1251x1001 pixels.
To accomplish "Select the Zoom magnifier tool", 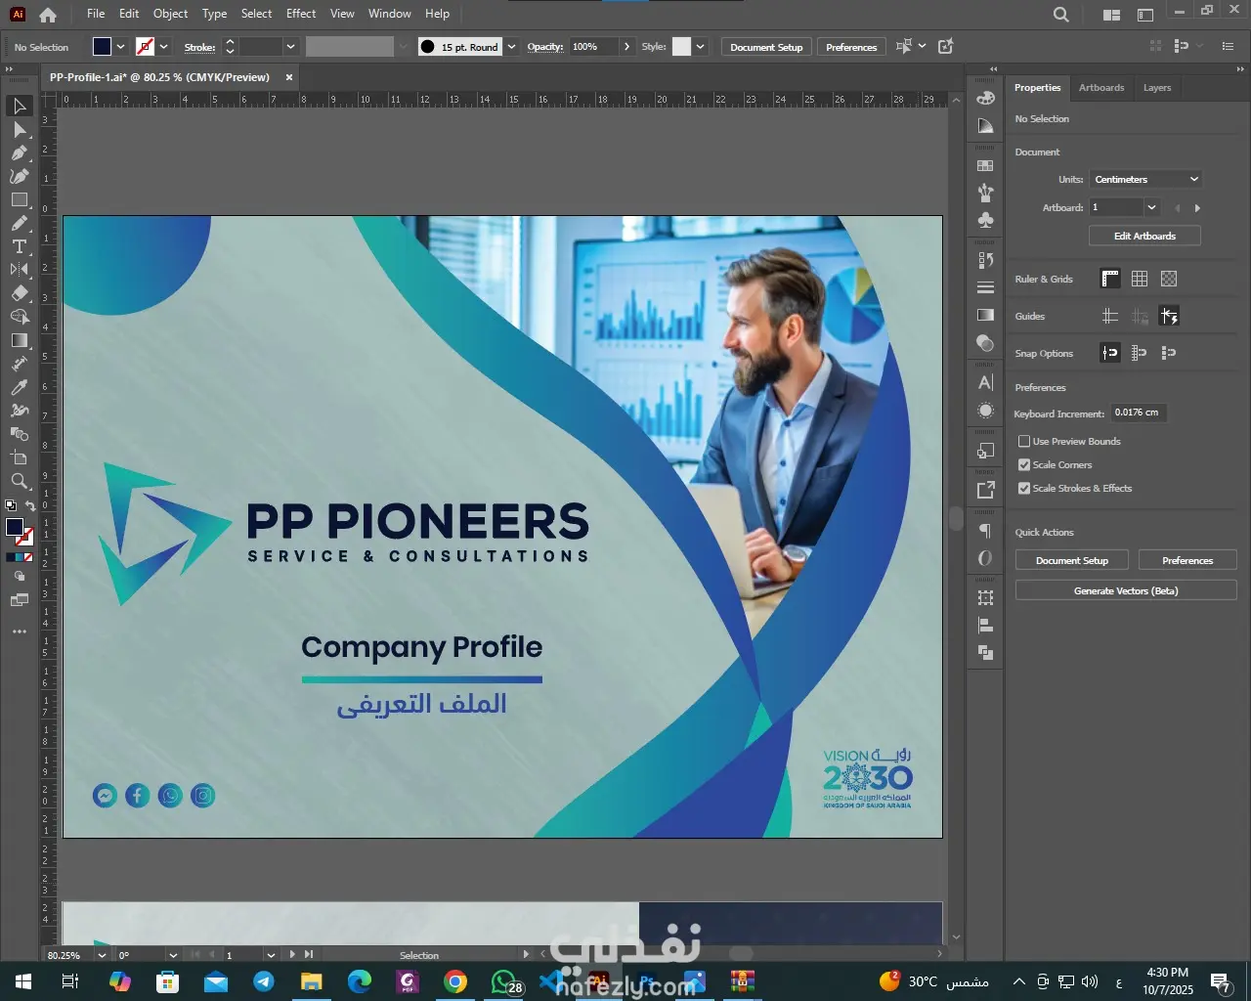I will [20, 481].
